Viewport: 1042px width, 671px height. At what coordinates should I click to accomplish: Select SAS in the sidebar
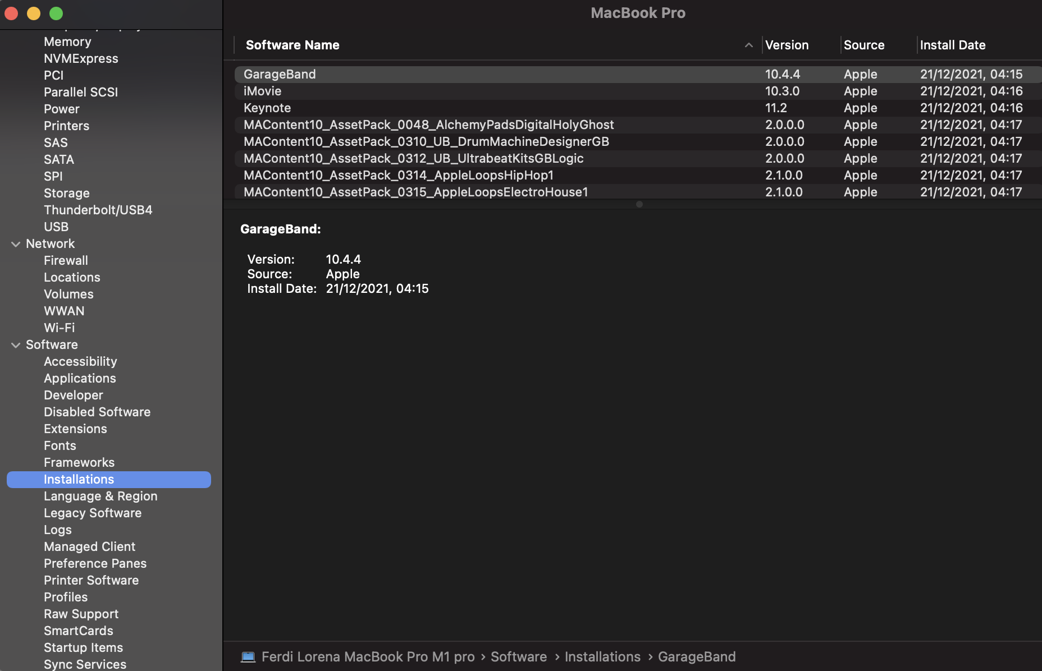56,143
